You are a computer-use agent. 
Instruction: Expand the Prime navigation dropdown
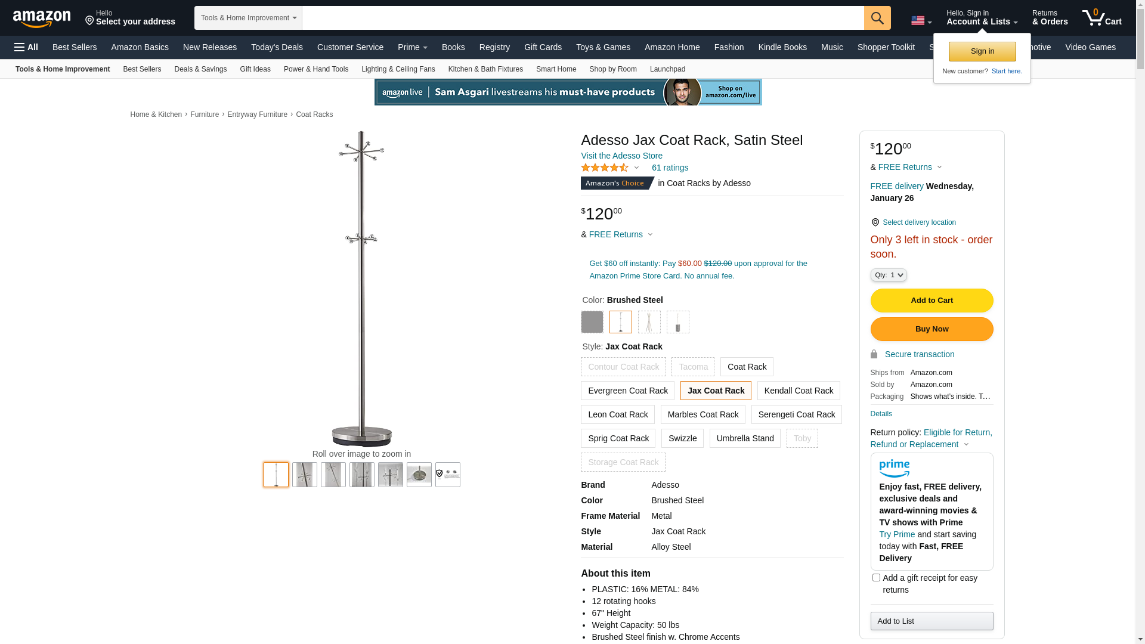coord(412,47)
